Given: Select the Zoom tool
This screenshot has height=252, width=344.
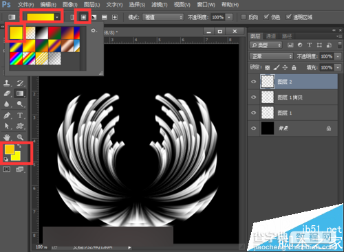Looking at the screenshot, I should 20,137.
